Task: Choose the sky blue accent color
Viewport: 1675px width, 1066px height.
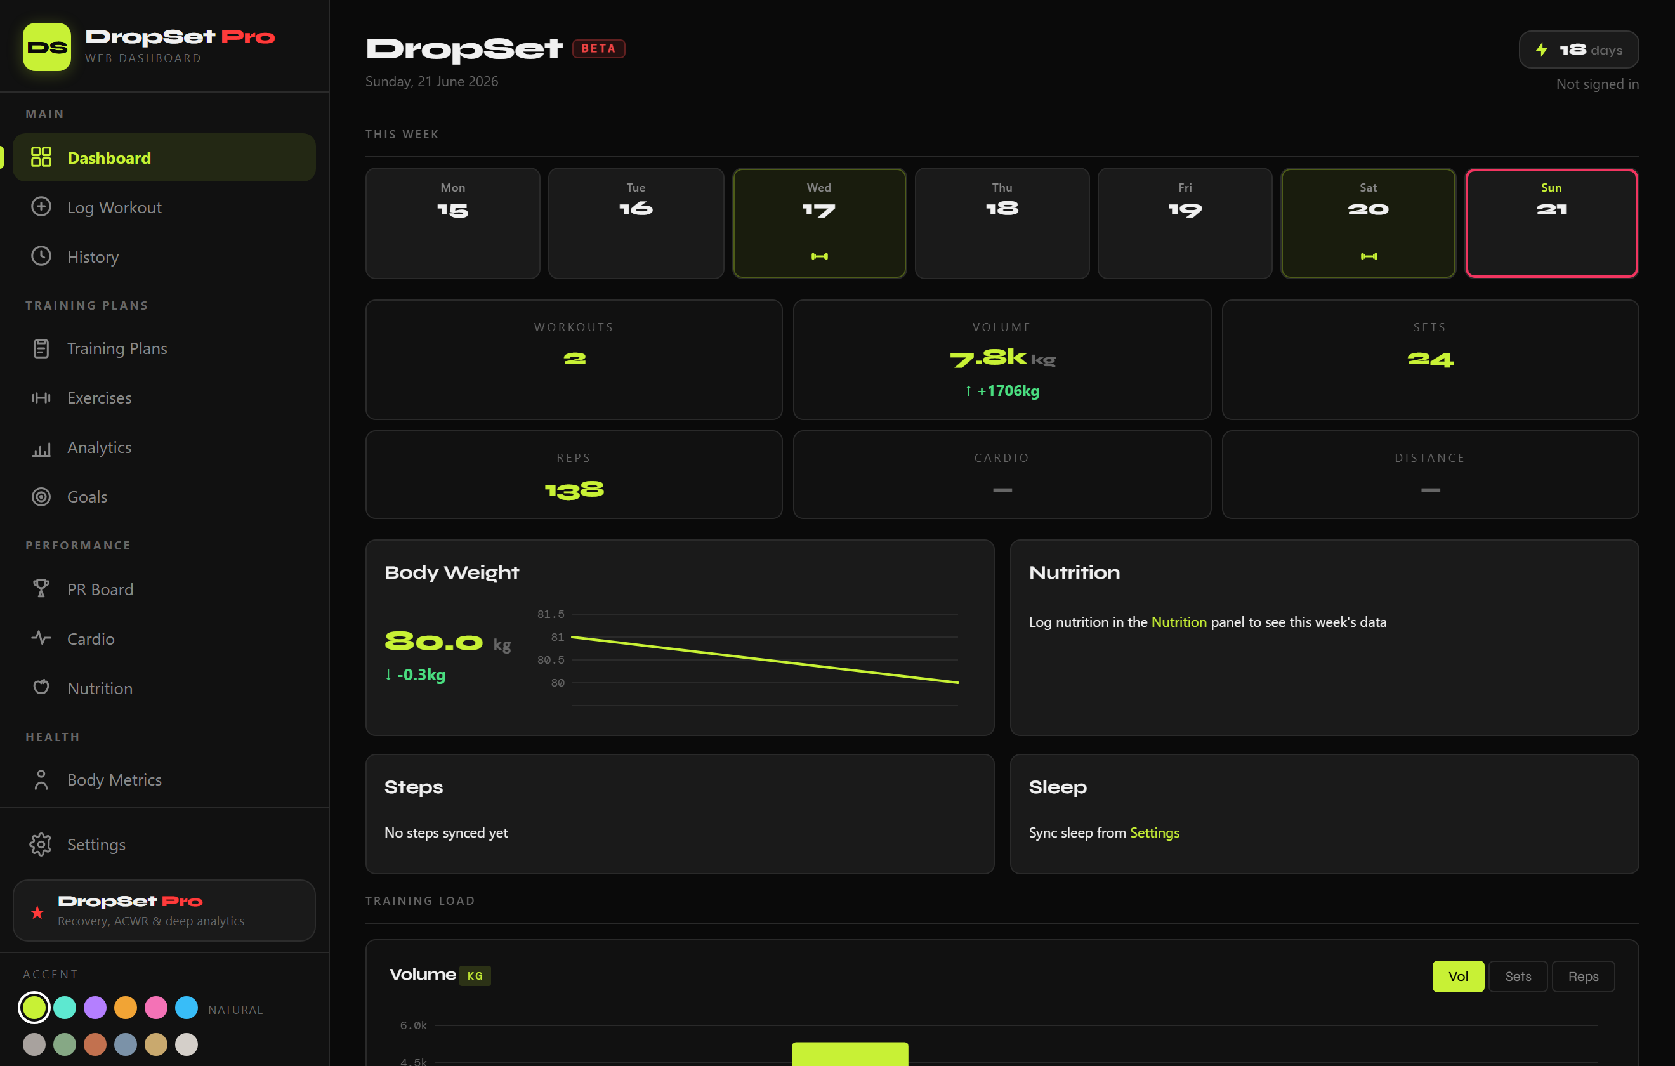Action: coord(187,1008)
